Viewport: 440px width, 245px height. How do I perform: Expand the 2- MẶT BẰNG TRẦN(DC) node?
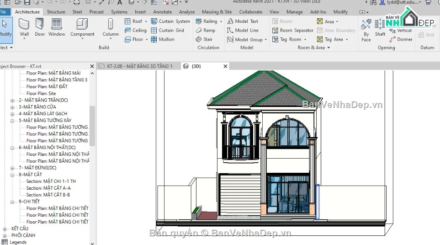pyautogui.click(x=12, y=101)
